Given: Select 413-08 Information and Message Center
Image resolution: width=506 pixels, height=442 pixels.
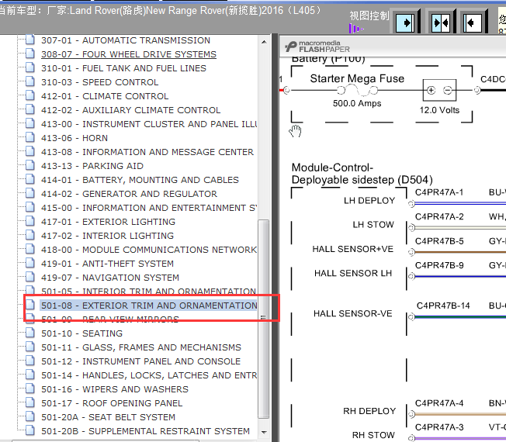Looking at the screenshot, I should coord(147,152).
